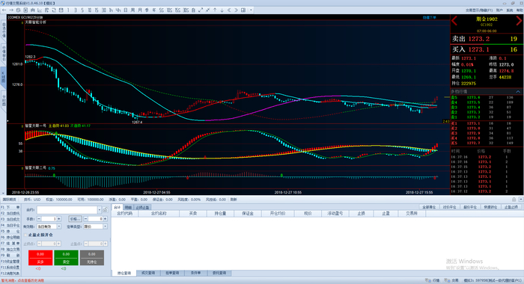Select the 10S seconds period icon
This screenshot has height=284, width=524.
click(169, 10)
